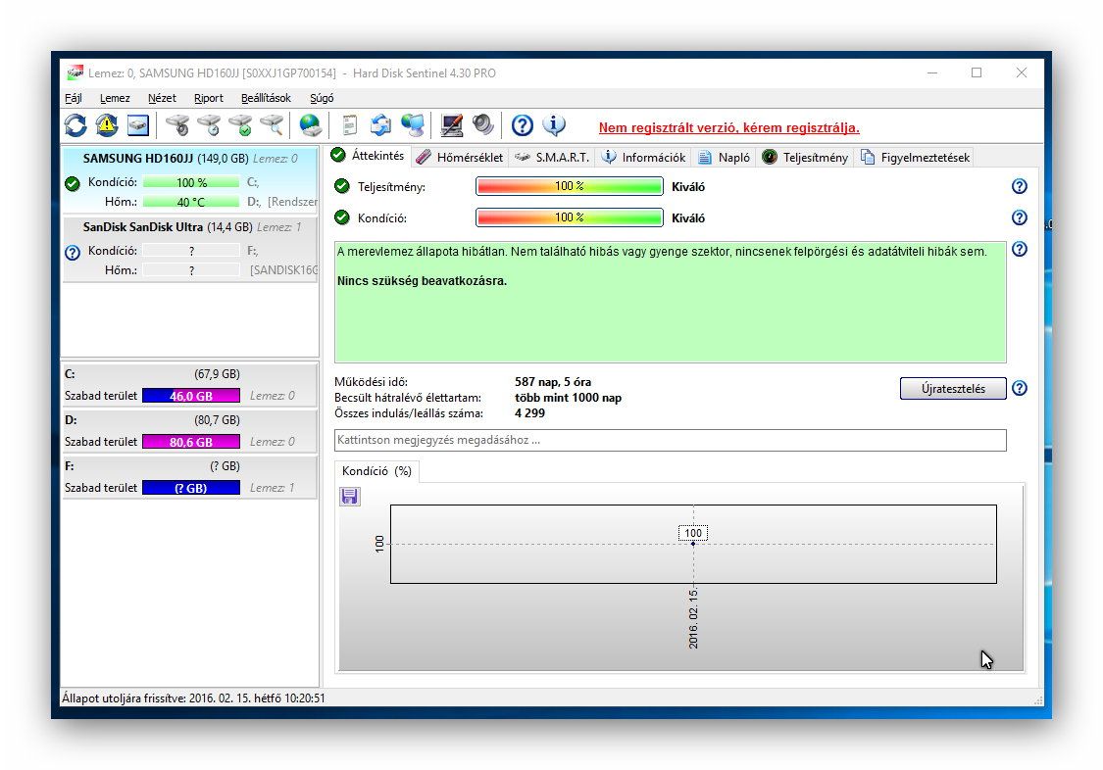
Task: Click the F: partition header row
Action: (190, 466)
